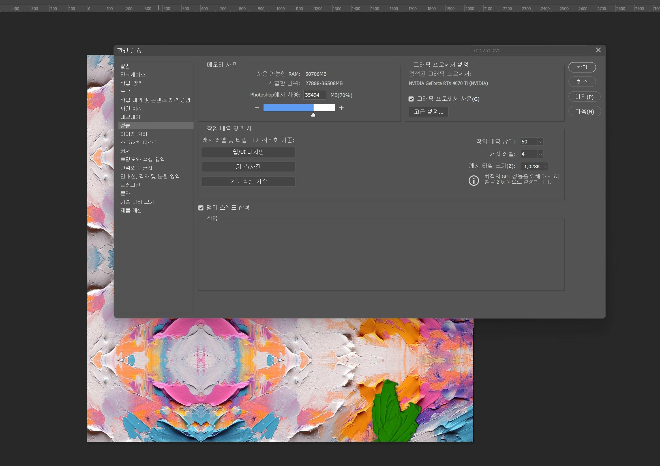This screenshot has height=466, width=660.
Task: Click the plus icon for memory usage
Action: coord(341,108)
